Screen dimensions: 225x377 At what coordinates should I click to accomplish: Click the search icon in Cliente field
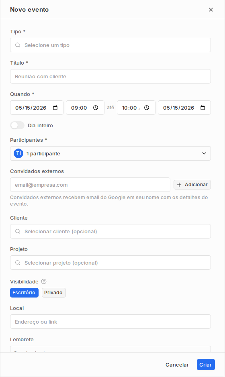(x=18, y=231)
